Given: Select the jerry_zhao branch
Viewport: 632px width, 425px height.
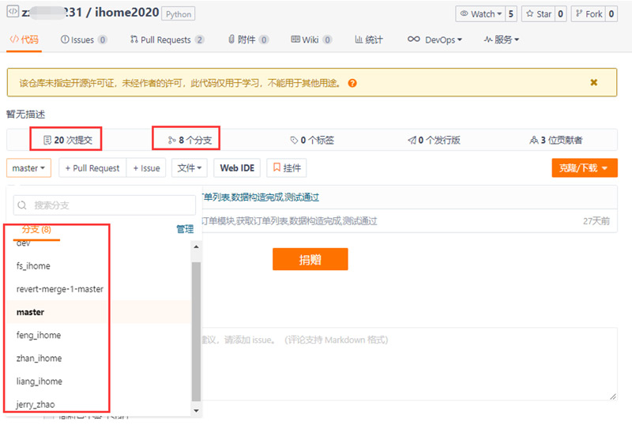Looking at the screenshot, I should coord(98,404).
